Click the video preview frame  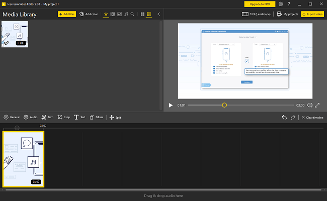(x=245, y=61)
